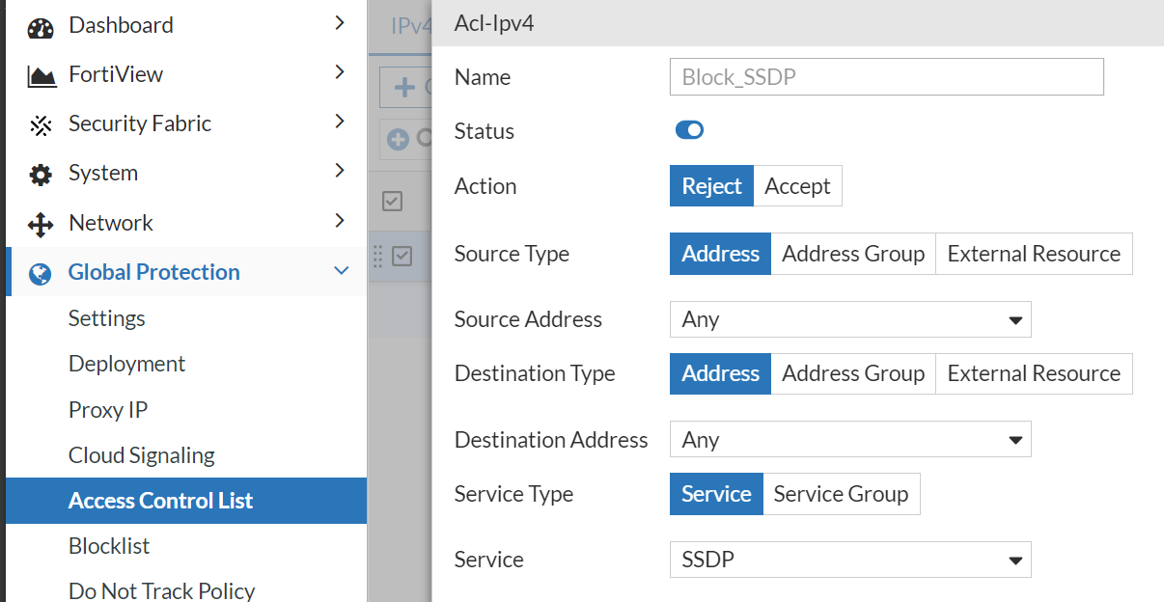Set Action to Accept
Image resolution: width=1164 pixels, height=602 pixels.
coord(797,186)
